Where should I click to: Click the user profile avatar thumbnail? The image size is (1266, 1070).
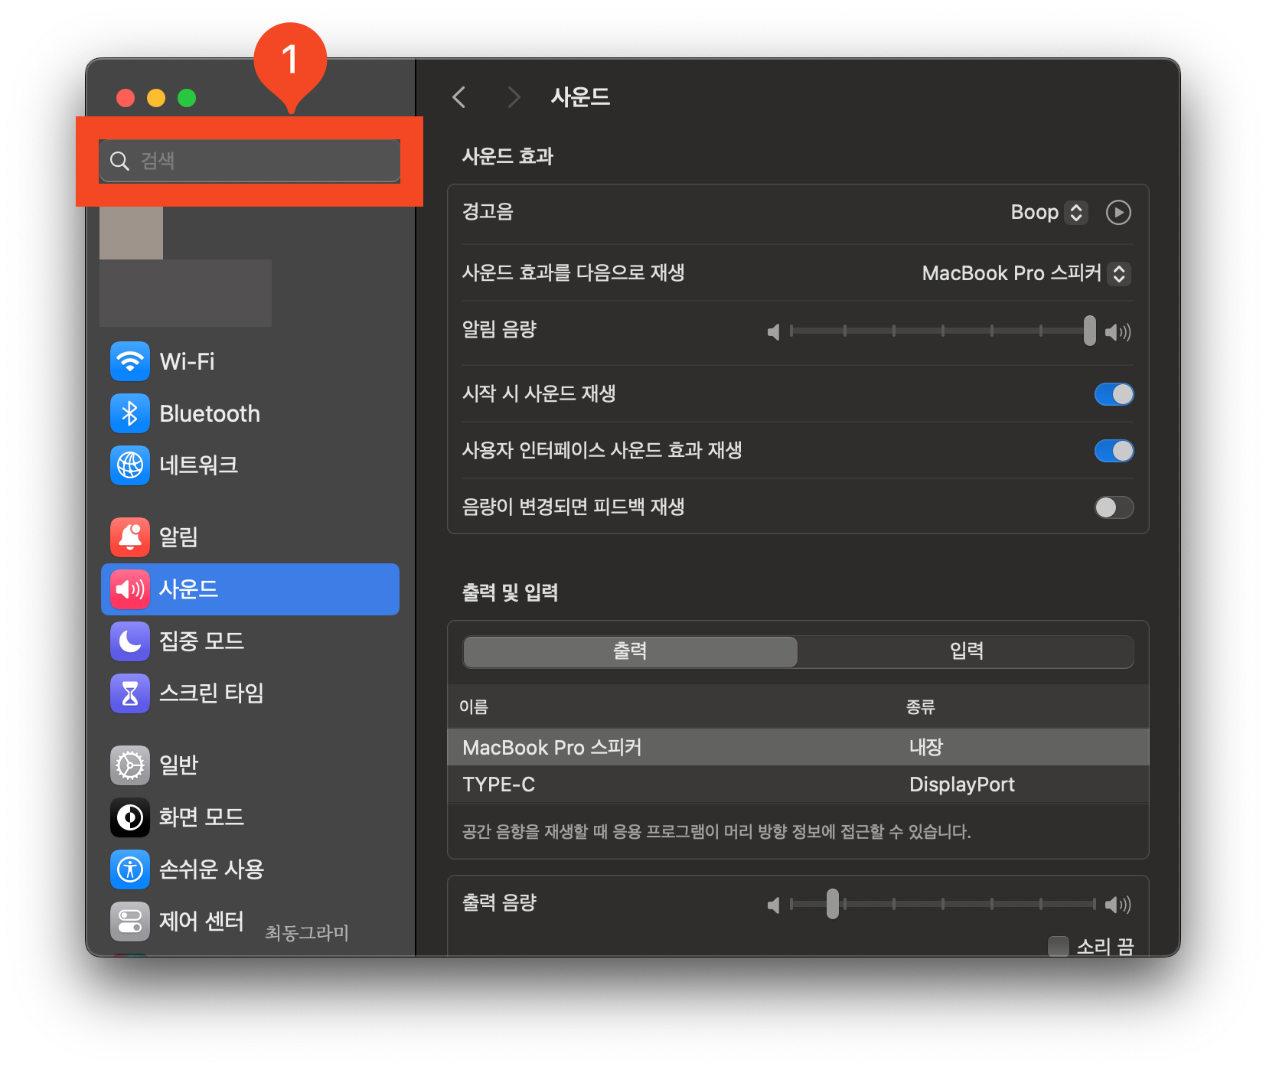pyautogui.click(x=131, y=233)
